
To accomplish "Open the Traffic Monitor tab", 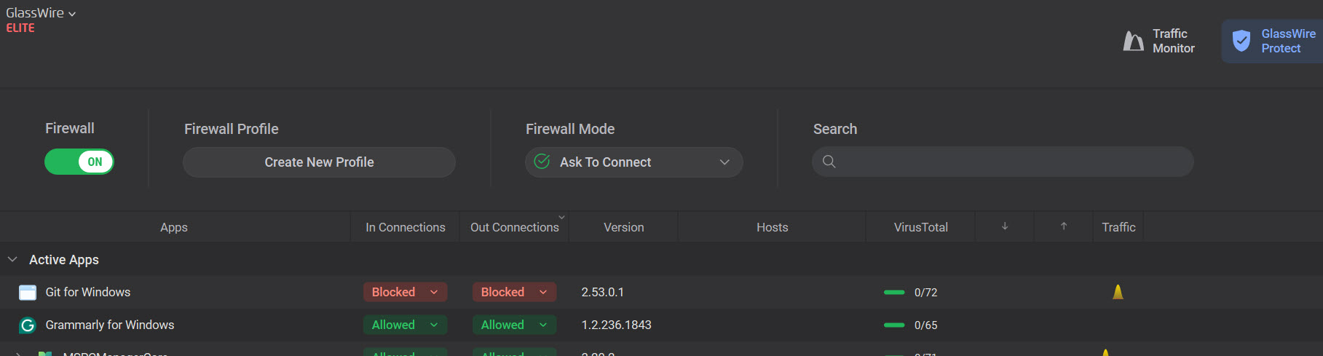I will [x=1159, y=41].
